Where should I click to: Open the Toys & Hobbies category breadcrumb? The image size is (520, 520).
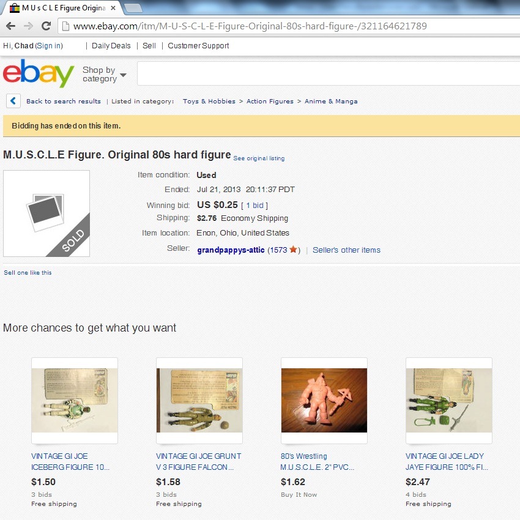coord(209,101)
